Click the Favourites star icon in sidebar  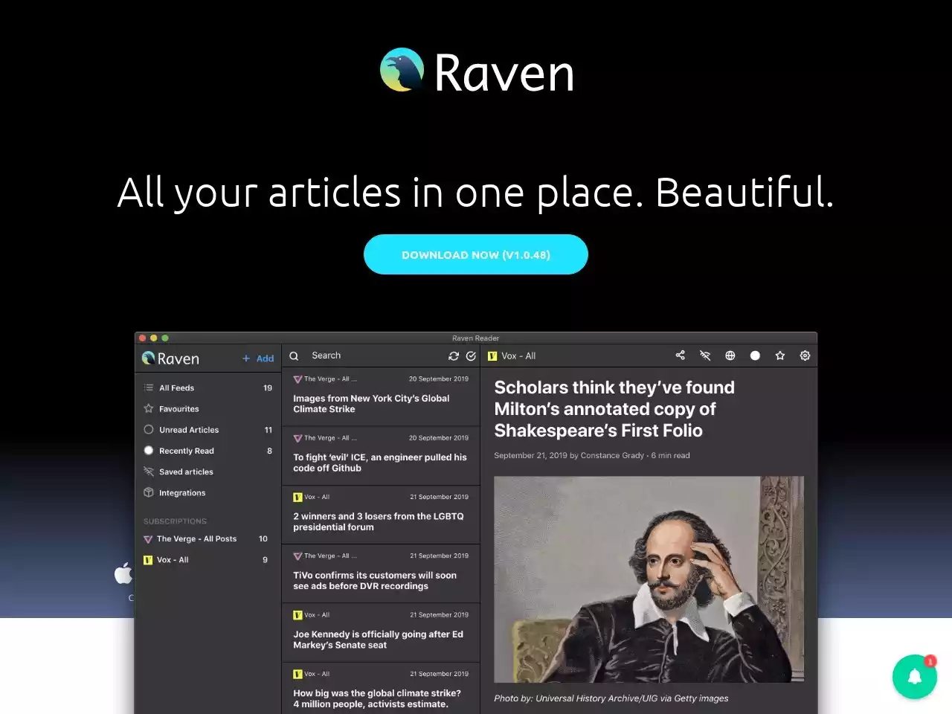point(149,408)
